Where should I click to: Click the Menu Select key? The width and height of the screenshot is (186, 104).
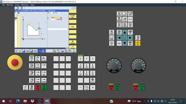[x=119, y=25]
